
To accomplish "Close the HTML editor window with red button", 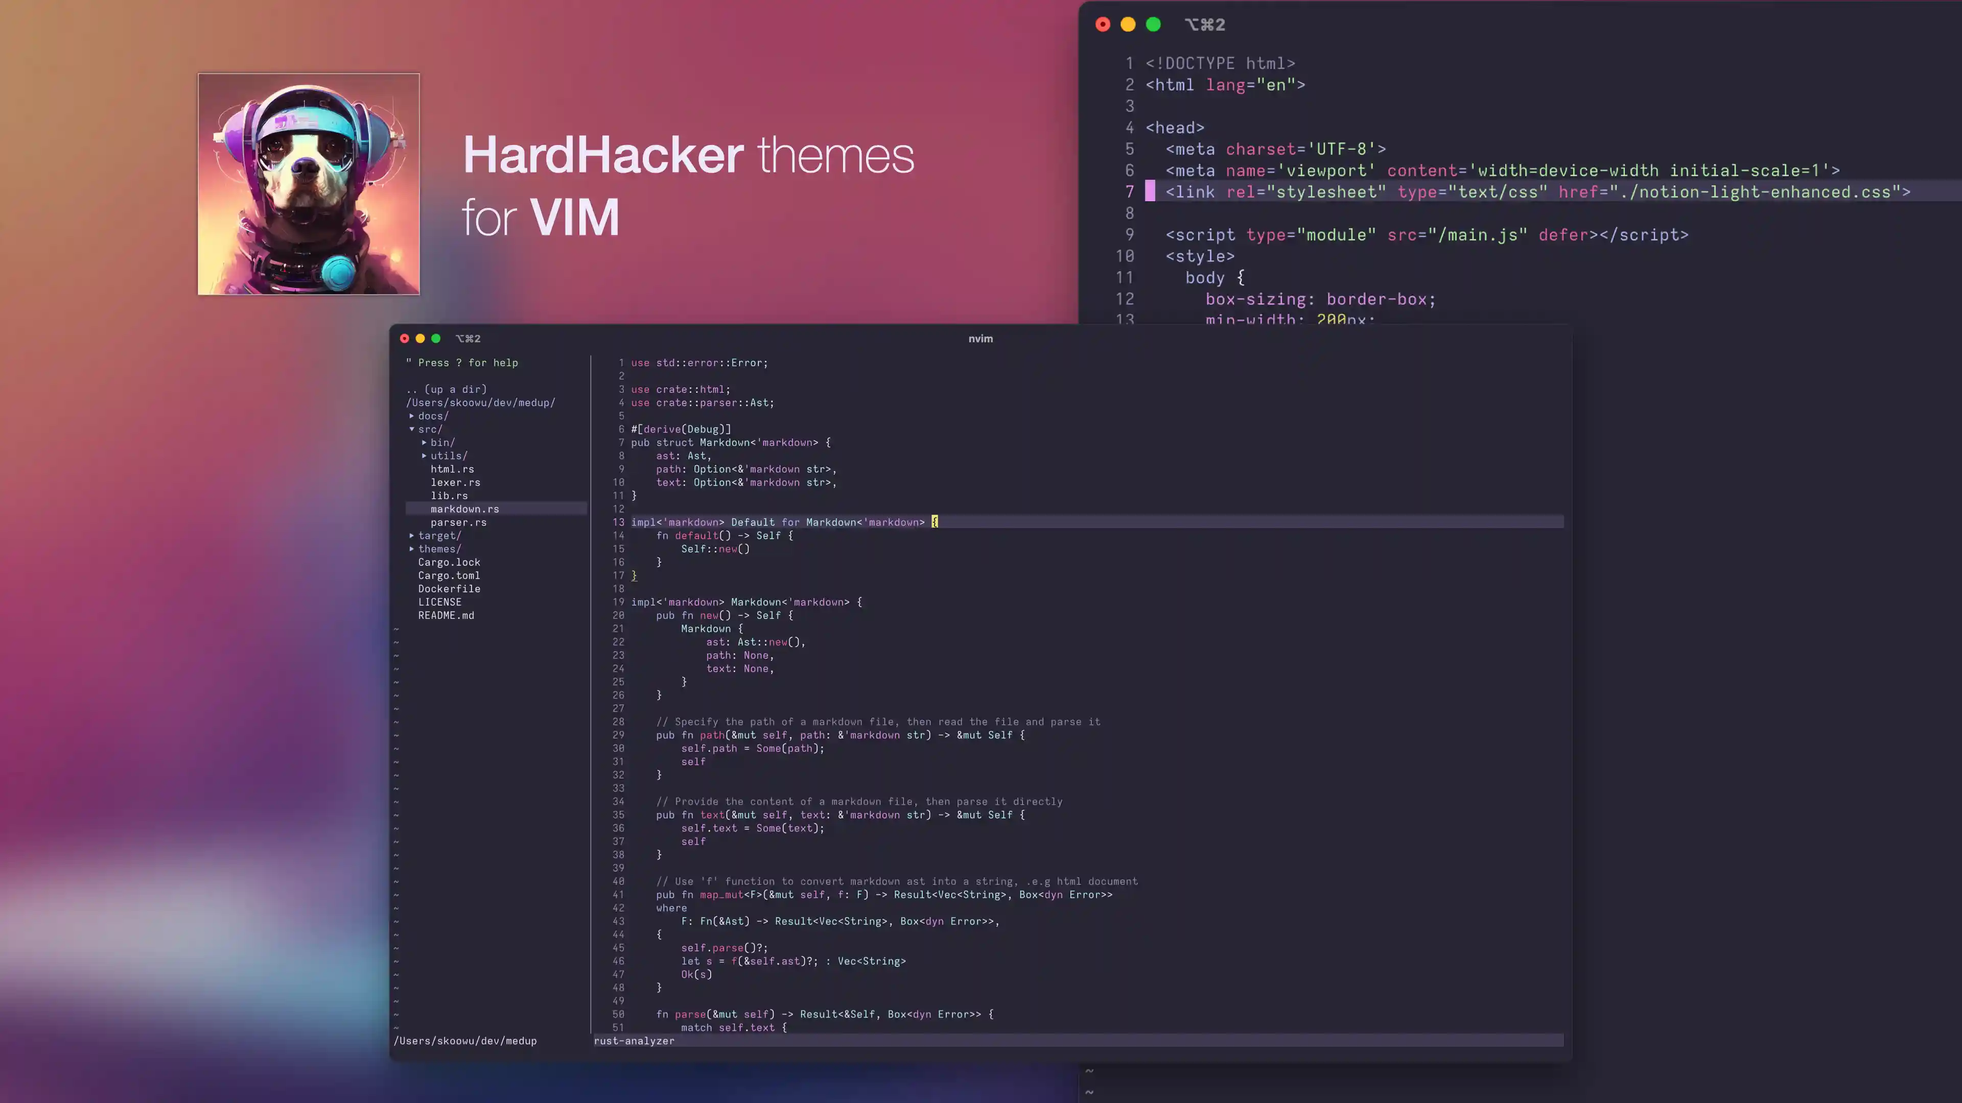I will (x=1102, y=25).
